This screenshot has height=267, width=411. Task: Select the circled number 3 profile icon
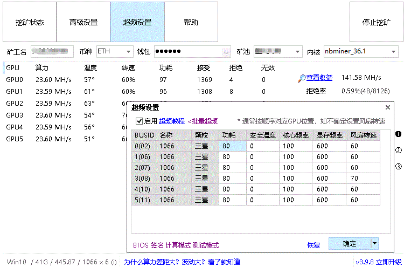399,167
